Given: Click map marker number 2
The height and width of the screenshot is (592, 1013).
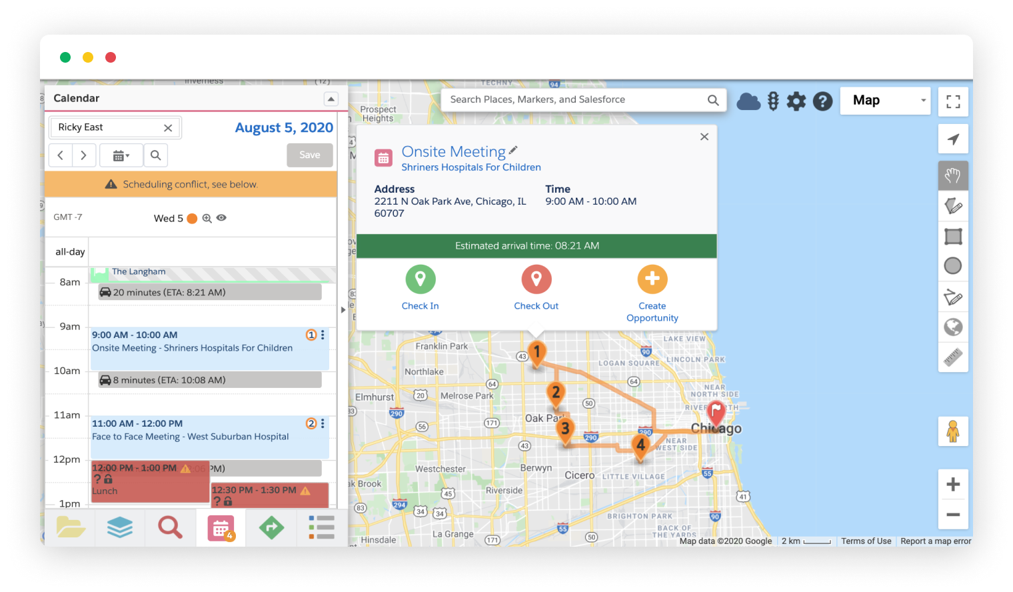Looking at the screenshot, I should 556,395.
